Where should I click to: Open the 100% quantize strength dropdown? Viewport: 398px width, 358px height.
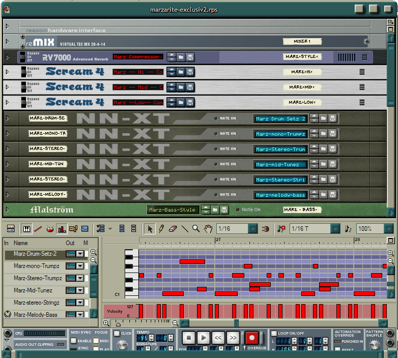(389, 229)
